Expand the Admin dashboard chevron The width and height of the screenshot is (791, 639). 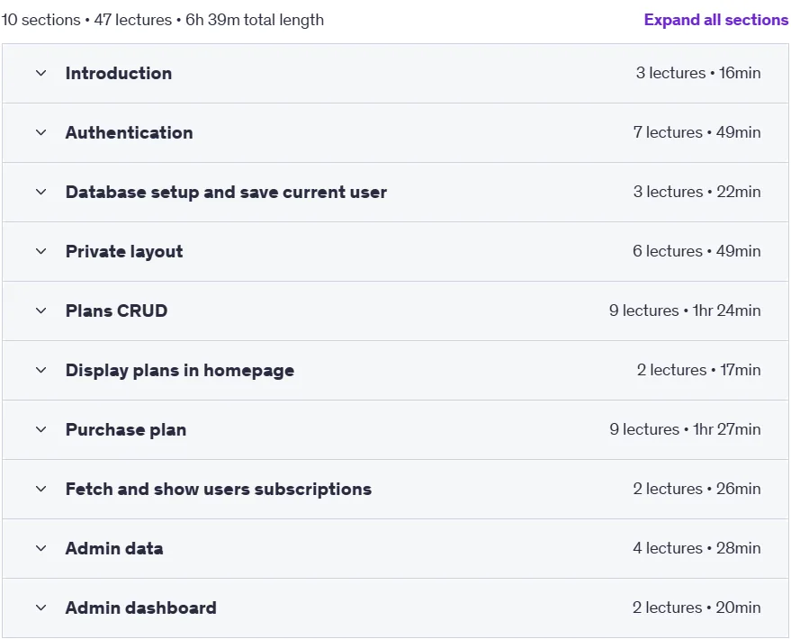click(40, 607)
